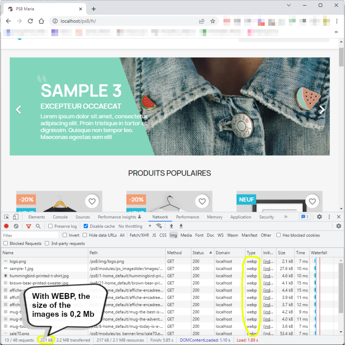
Task: Click the network Filter text field
Action: 30,235
